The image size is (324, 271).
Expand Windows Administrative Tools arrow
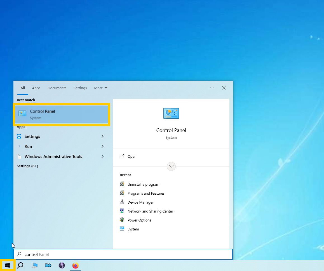tap(102, 157)
